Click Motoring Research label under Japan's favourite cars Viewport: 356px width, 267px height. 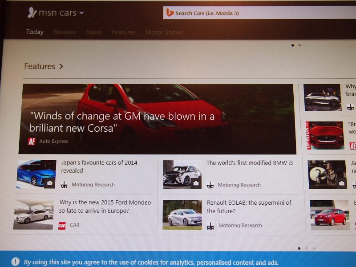pos(93,185)
